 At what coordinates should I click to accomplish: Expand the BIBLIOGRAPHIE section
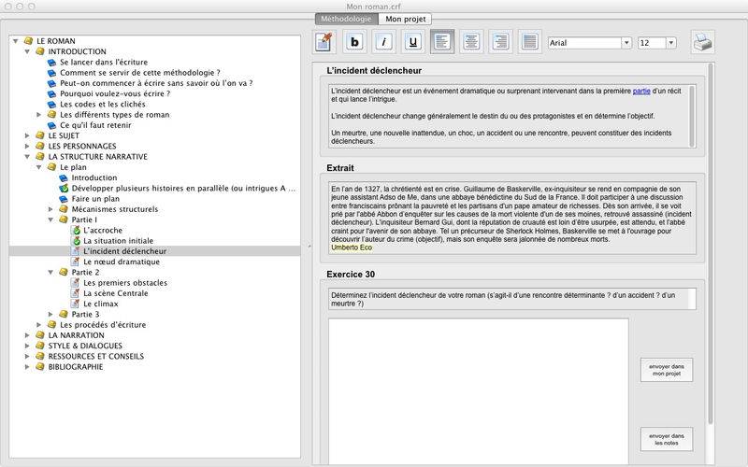(28, 366)
